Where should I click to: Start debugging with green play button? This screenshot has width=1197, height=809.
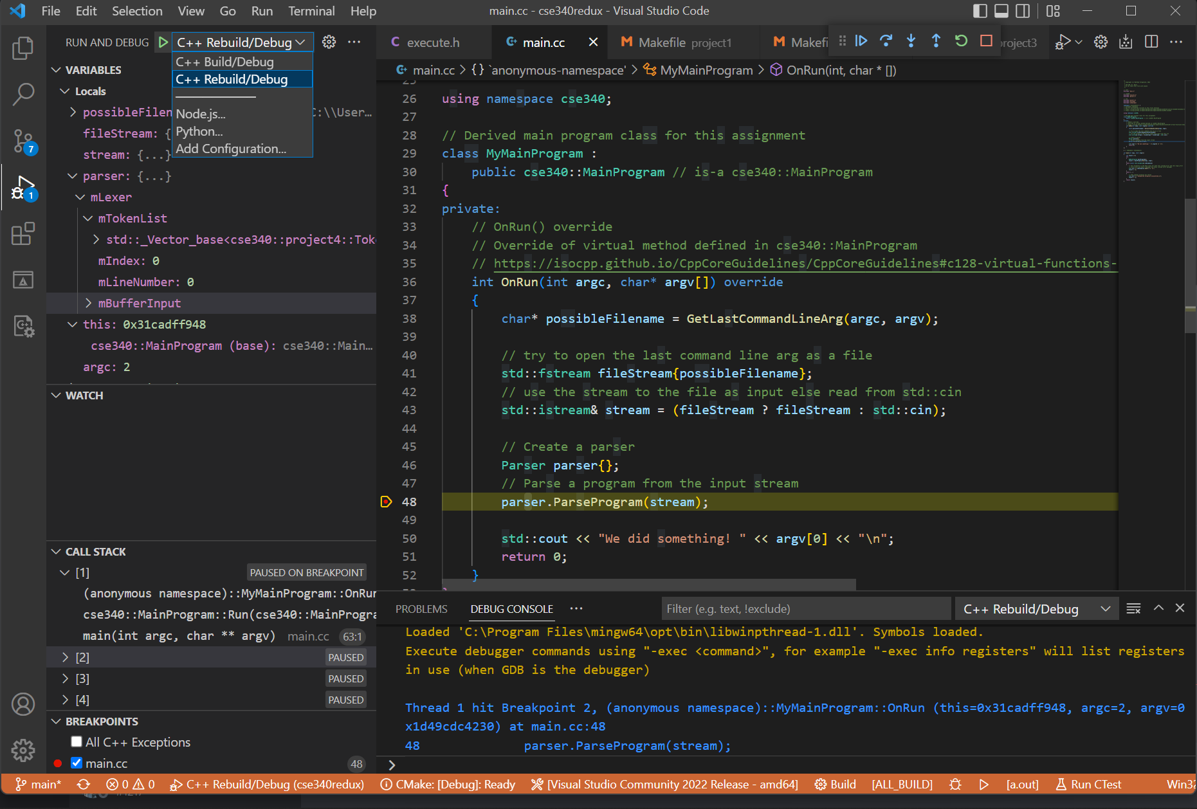(163, 42)
